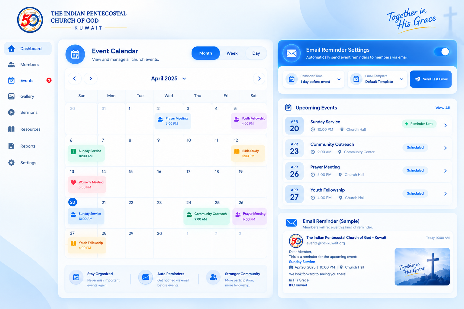Open Sunday Service event on April 20 calendar
This screenshot has height=309, width=464.
click(x=86, y=216)
